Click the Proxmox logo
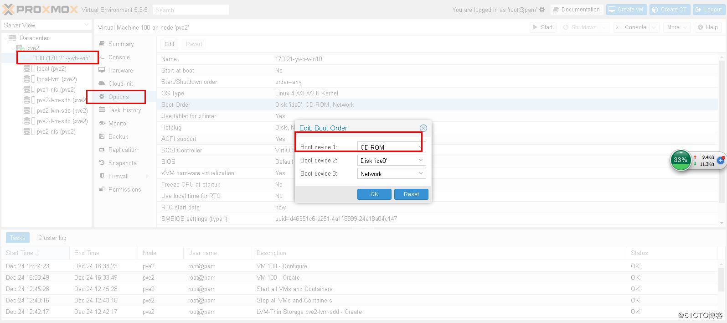The width and height of the screenshot is (727, 323). click(x=40, y=10)
